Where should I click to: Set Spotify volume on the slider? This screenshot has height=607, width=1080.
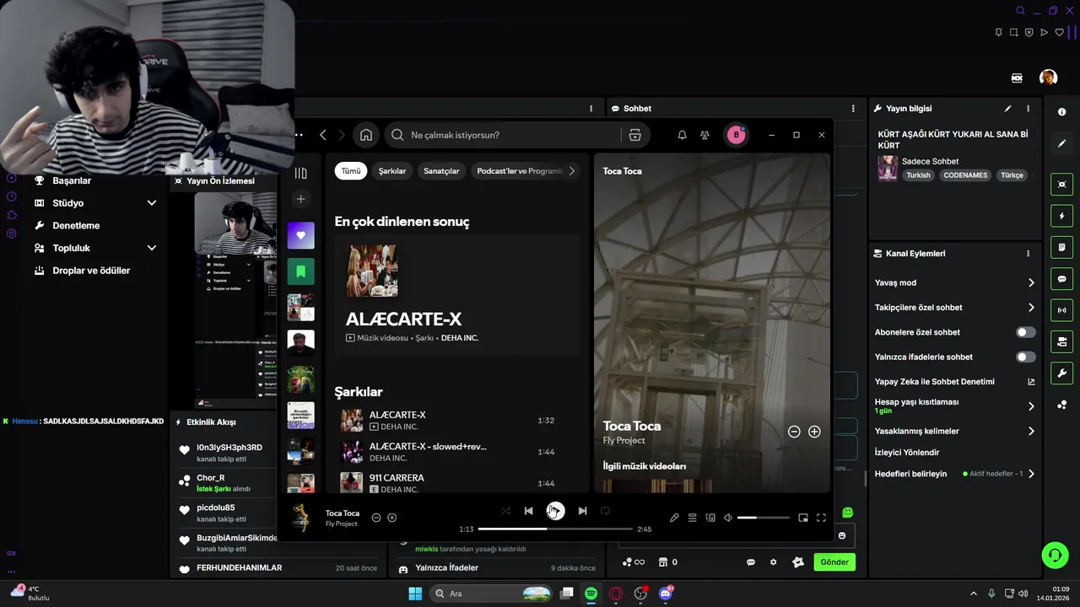[764, 518]
